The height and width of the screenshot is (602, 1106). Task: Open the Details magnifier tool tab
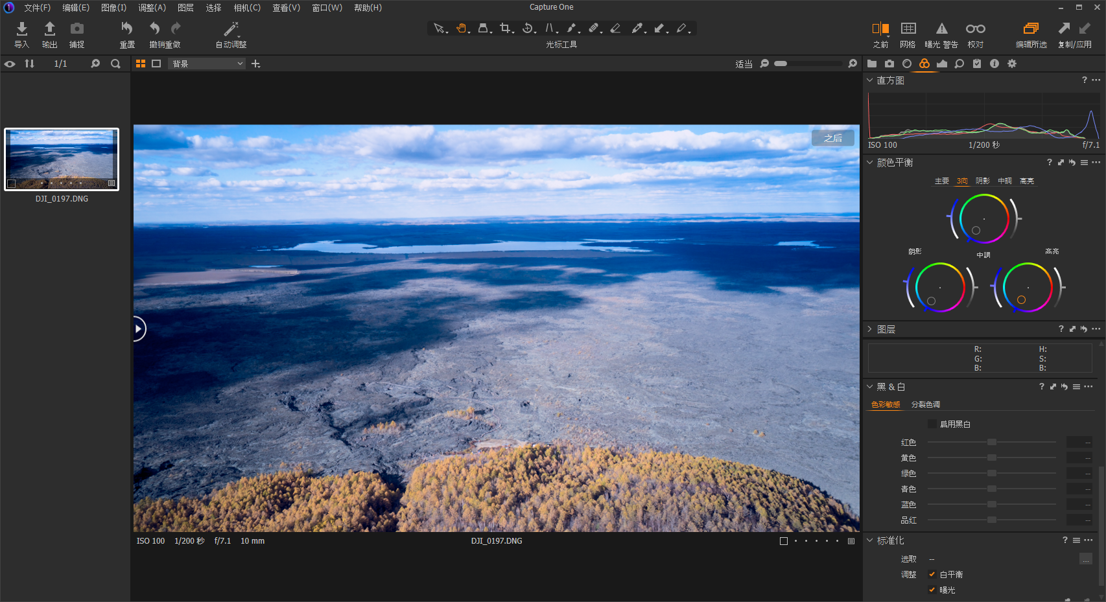(x=959, y=64)
